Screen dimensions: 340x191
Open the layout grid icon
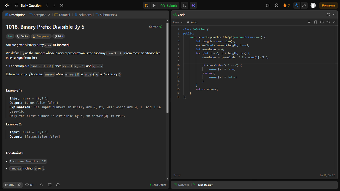268,5
